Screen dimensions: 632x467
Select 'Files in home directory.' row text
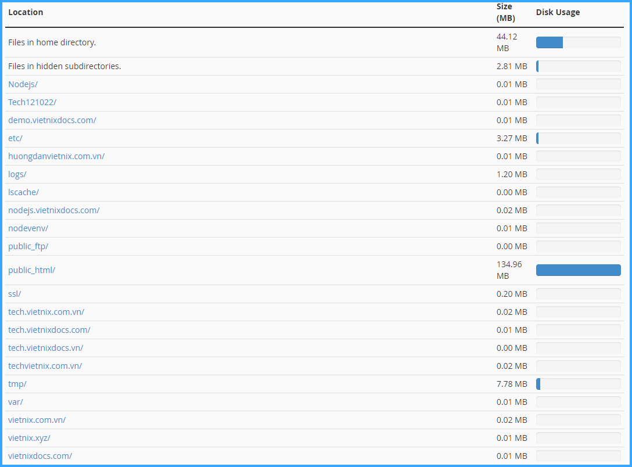pyautogui.click(x=52, y=42)
